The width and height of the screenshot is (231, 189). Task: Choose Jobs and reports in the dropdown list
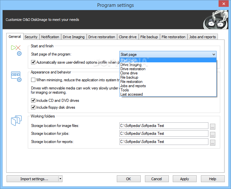[x=168, y=86]
